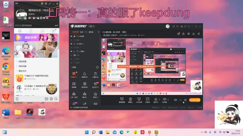Switch to the 新场景 scene tab
This screenshot has height=136, width=243.
[x=91, y=32]
